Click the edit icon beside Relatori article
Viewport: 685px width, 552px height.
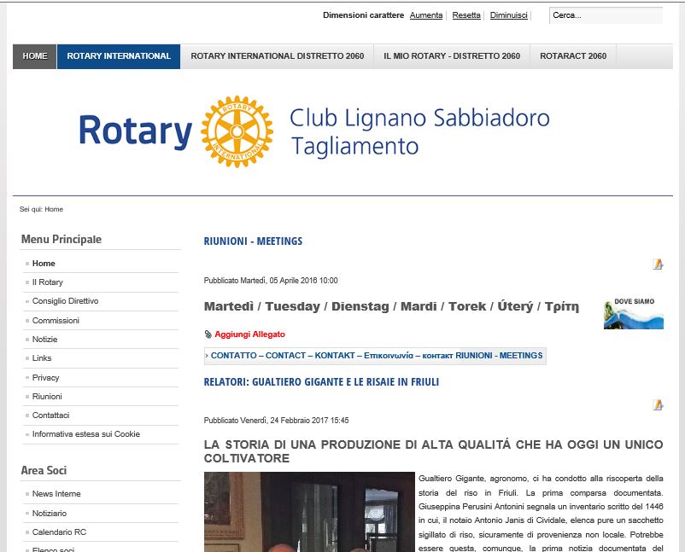coord(658,405)
